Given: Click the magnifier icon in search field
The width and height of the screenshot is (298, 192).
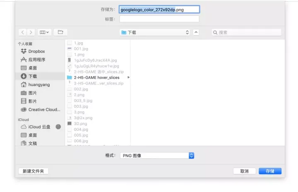Looking at the screenshot, I should tap(215, 33).
